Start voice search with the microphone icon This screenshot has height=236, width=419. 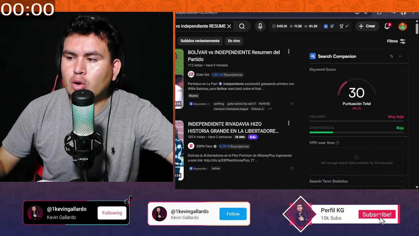260,26
